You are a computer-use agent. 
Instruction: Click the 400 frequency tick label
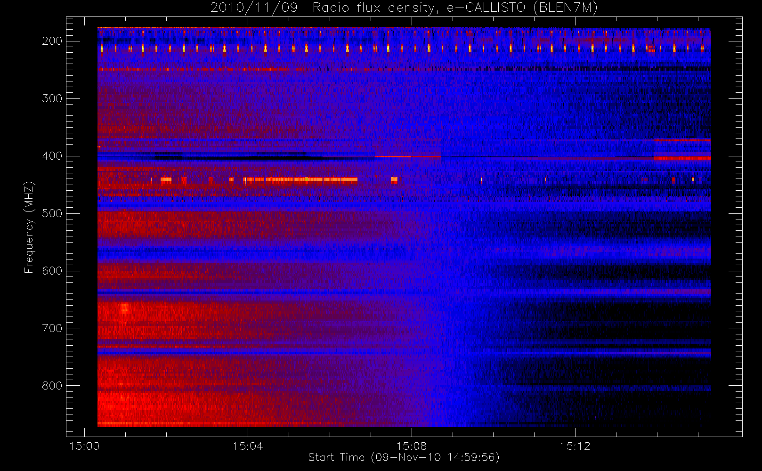tap(52, 156)
